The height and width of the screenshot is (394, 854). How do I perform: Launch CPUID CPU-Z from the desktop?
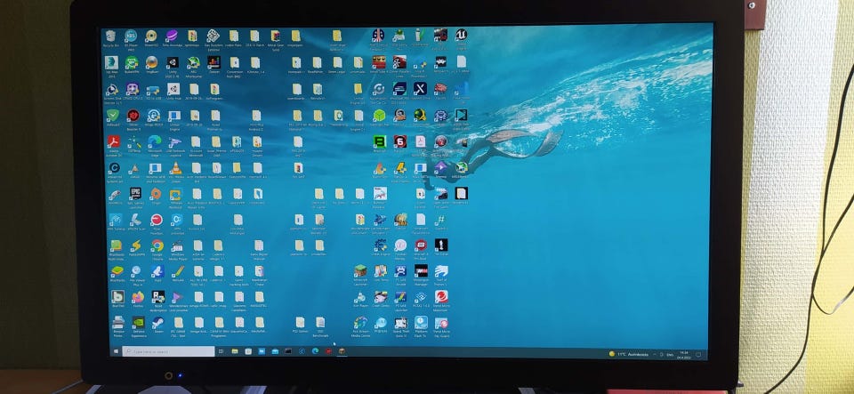133,89
